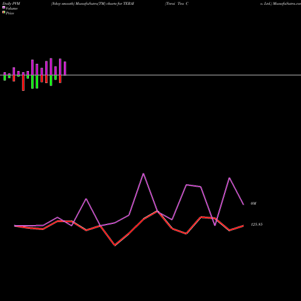Click the 'Volume' legend label
301x301 pixels.
coord(11,8)
